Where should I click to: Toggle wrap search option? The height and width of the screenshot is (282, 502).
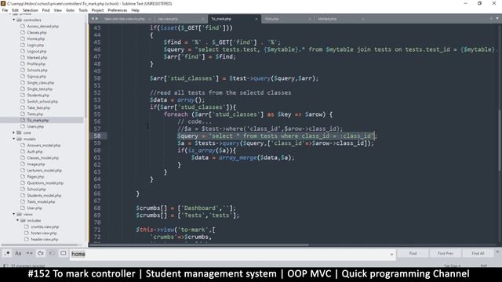(x=41, y=254)
